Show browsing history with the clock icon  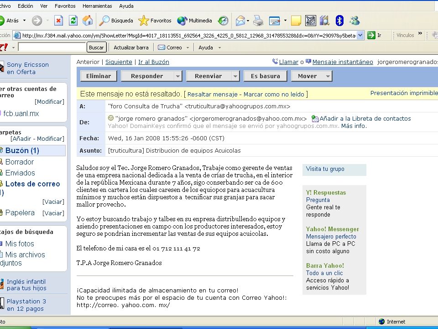223,21
